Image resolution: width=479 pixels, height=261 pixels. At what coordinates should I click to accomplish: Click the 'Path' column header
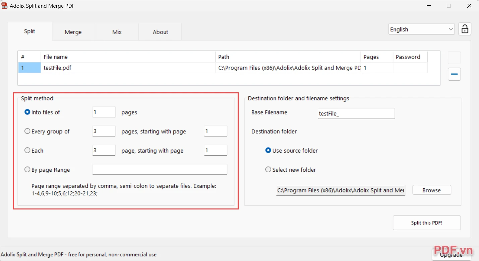pyautogui.click(x=288, y=57)
